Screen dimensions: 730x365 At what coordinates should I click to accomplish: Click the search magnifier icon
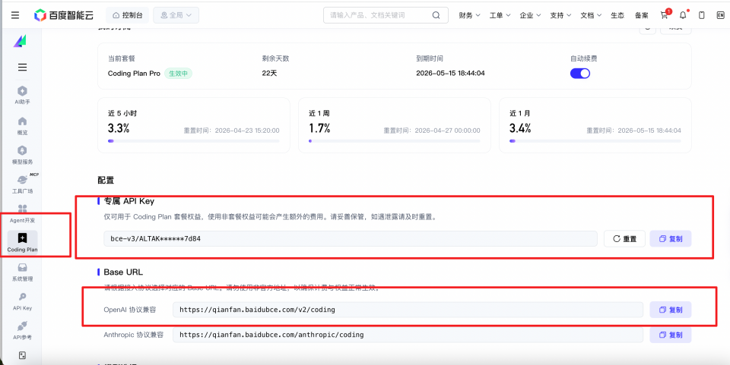click(436, 15)
